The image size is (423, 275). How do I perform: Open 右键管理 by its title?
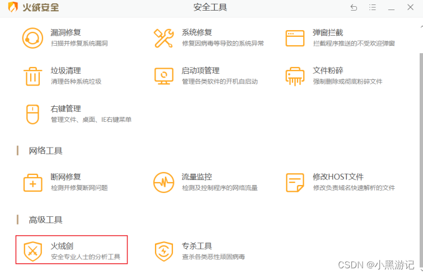[x=65, y=108]
